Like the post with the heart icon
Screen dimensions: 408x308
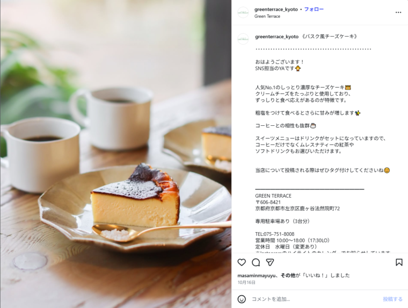click(x=242, y=262)
